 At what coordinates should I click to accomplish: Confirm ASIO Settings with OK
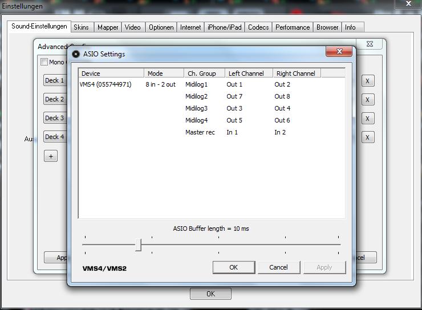point(234,267)
